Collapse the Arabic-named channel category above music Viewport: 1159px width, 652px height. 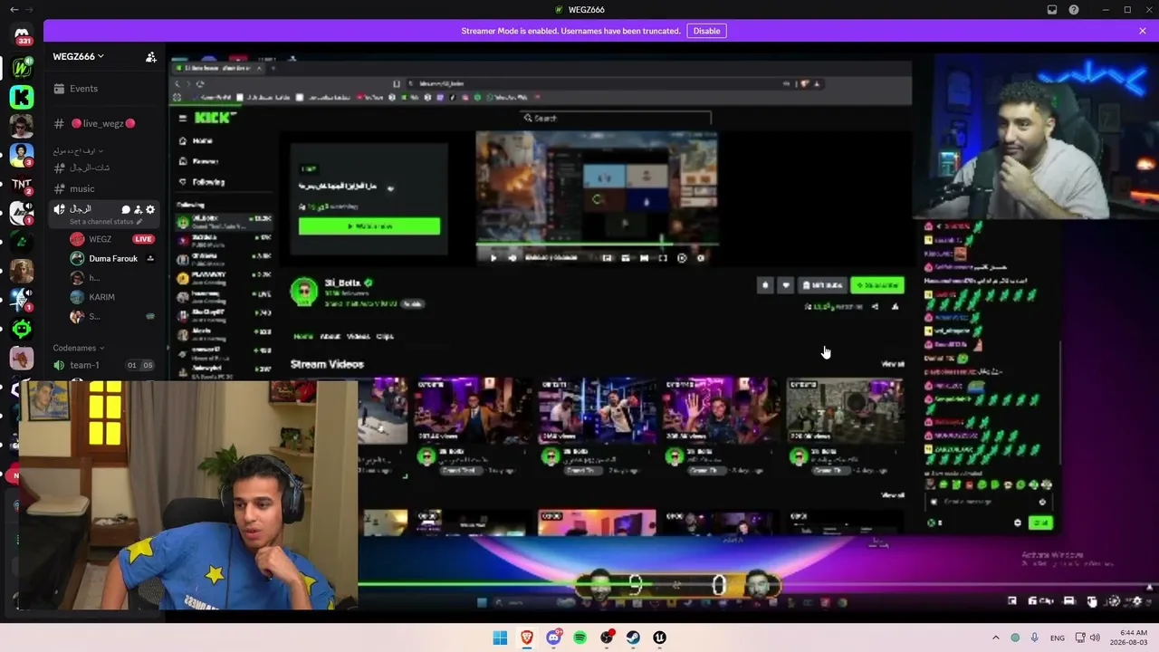coord(78,151)
